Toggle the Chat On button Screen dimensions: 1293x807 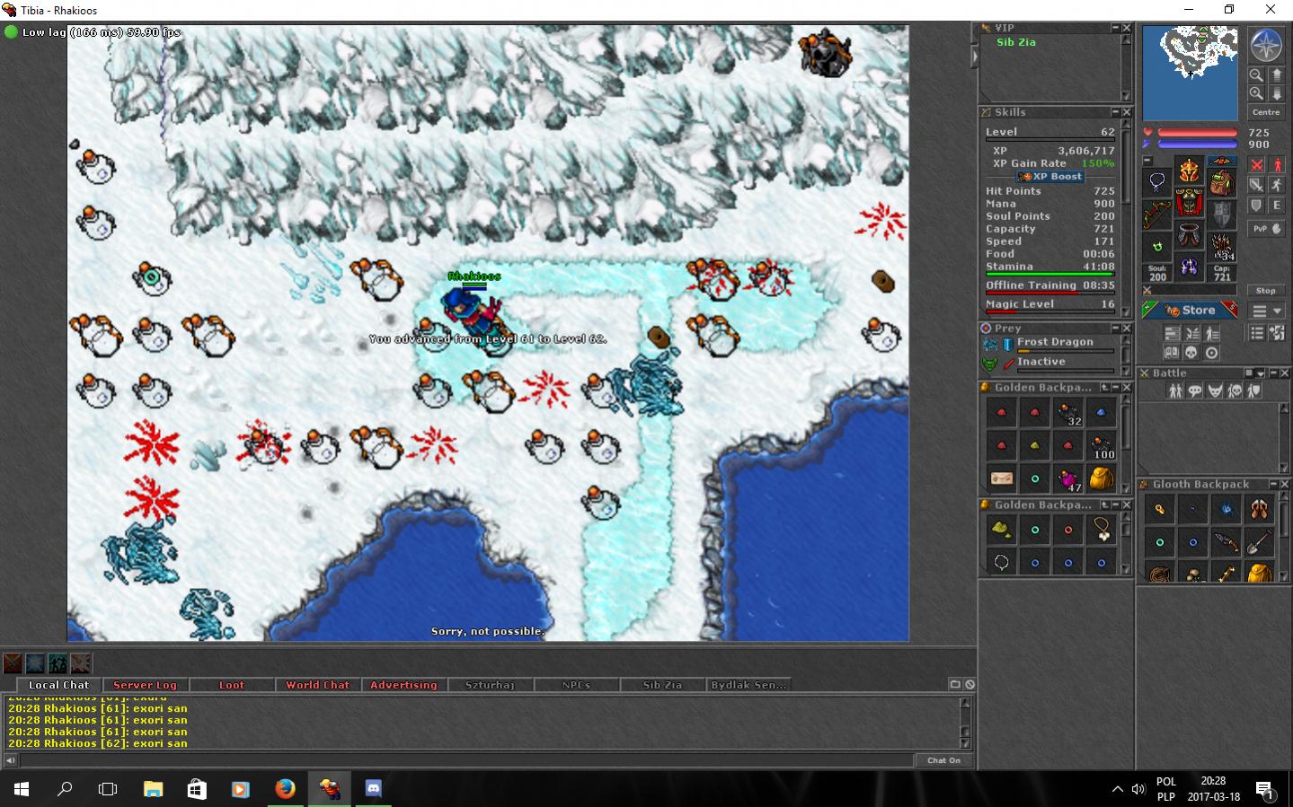point(943,760)
